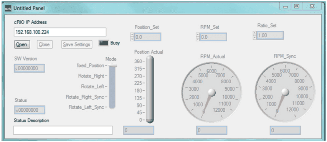The height and width of the screenshot is (142, 327).
Task: Toggle the Busy LED indicator
Action: click(104, 43)
